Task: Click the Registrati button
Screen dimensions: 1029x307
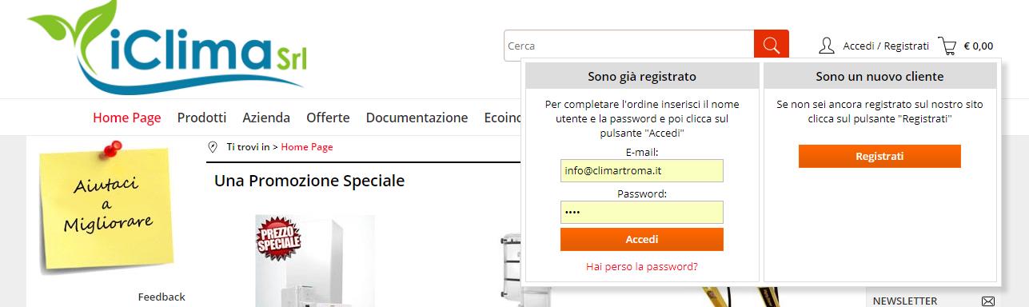Action: (879, 156)
